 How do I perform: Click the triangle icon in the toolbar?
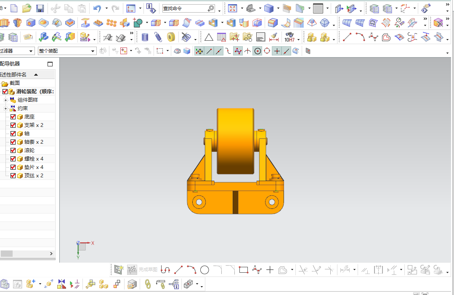click(209, 37)
